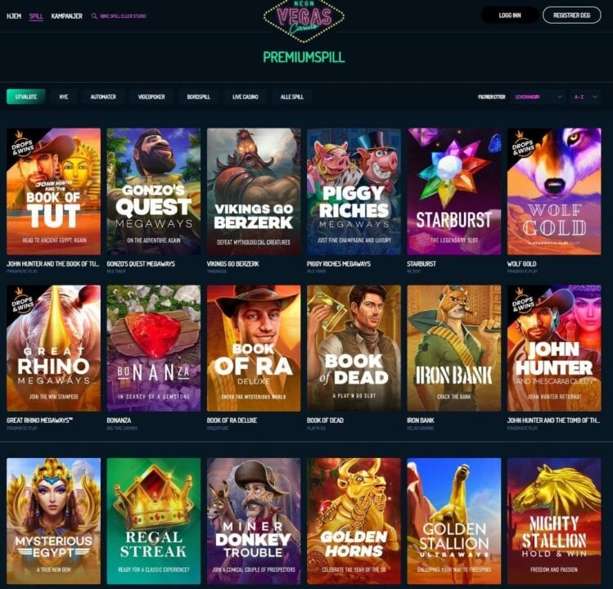Expand the Leverandør filter dropdown
Image resolution: width=613 pixels, height=589 pixels.
(x=539, y=97)
